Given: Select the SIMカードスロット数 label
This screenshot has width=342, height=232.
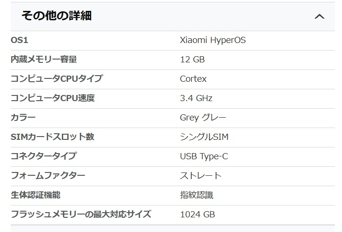Looking at the screenshot, I should coord(52,137).
